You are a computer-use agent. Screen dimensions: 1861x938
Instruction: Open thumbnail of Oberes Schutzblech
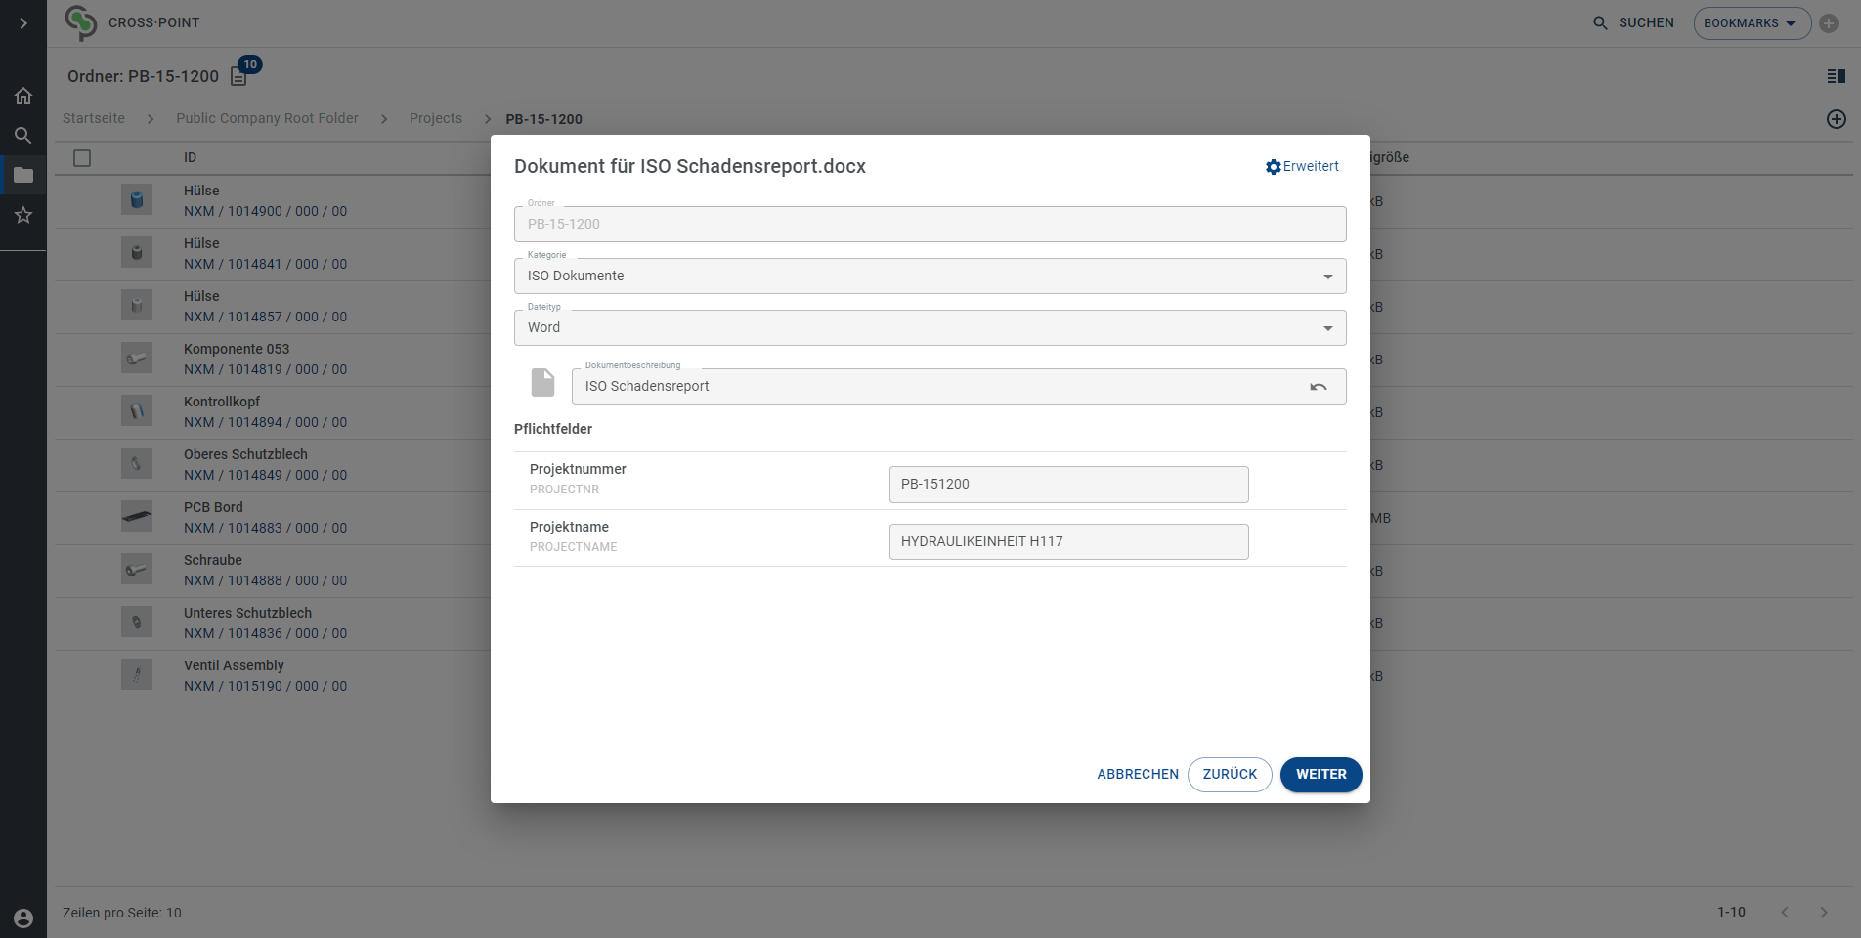click(137, 463)
